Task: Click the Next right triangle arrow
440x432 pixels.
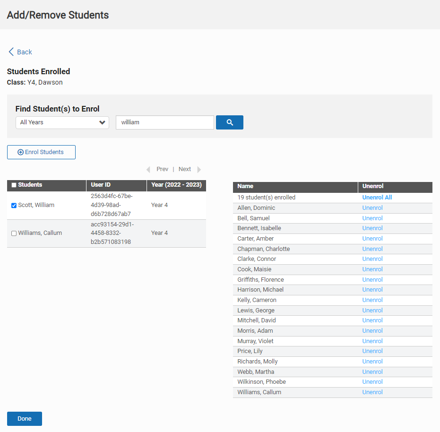Action: (x=199, y=169)
